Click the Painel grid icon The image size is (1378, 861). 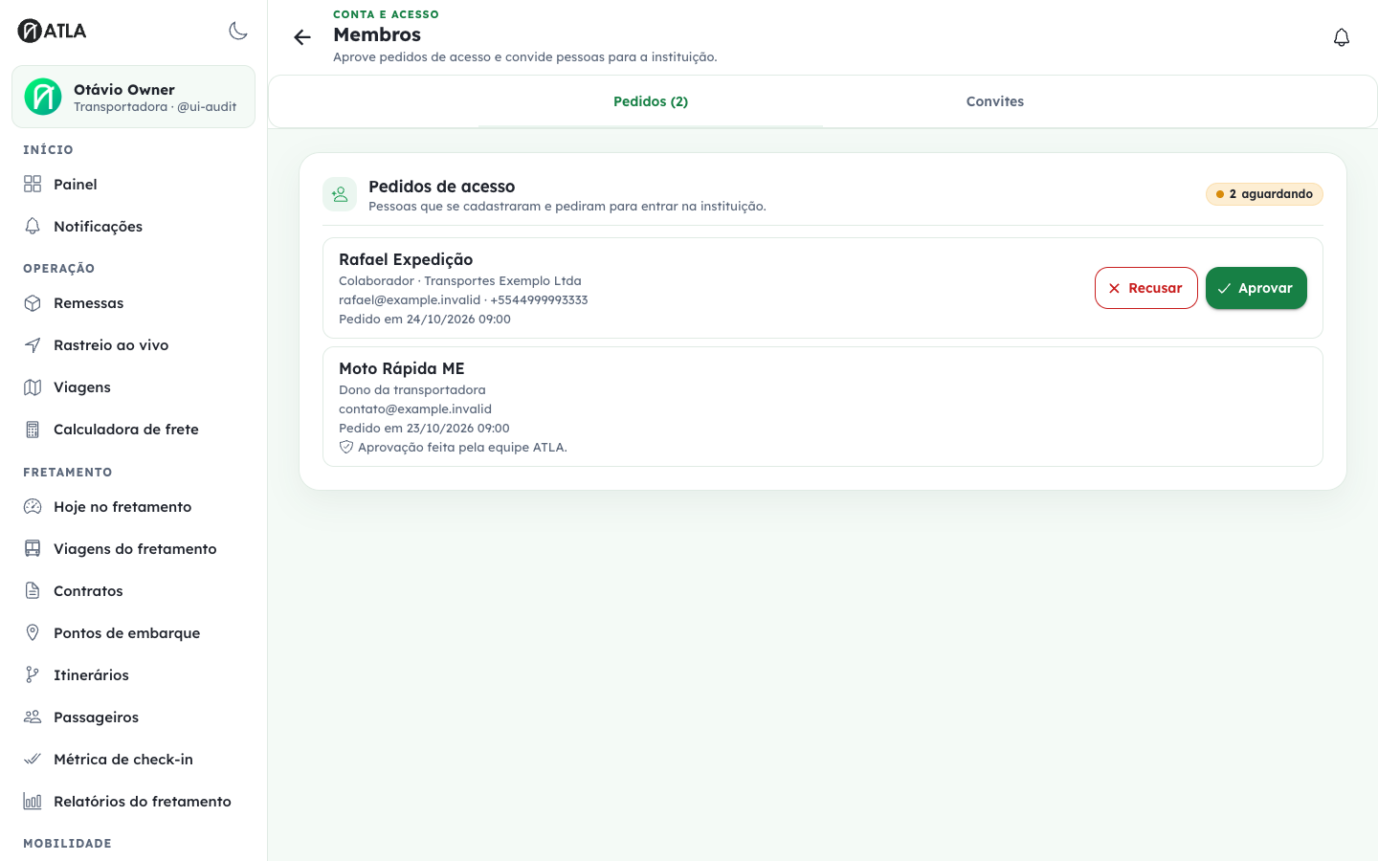coord(33,184)
